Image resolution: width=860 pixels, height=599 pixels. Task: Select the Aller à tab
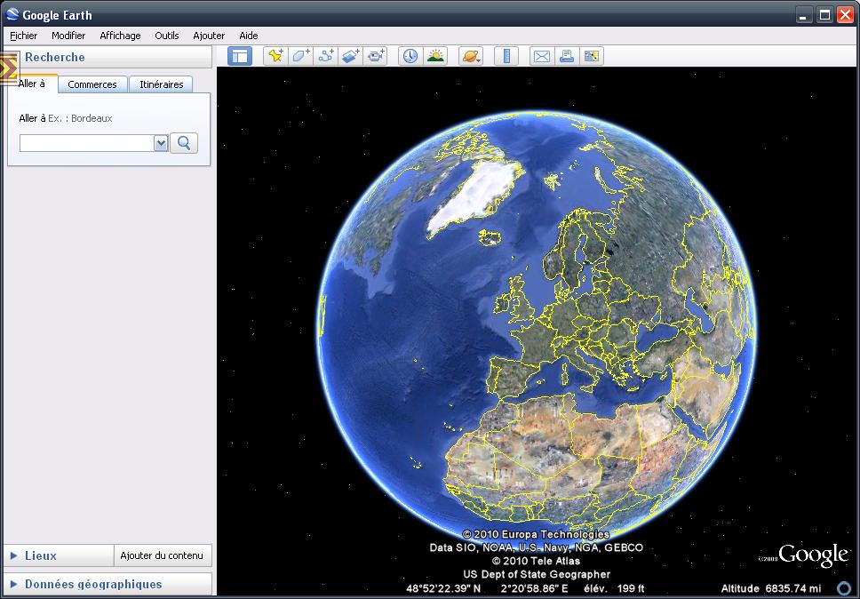click(32, 84)
